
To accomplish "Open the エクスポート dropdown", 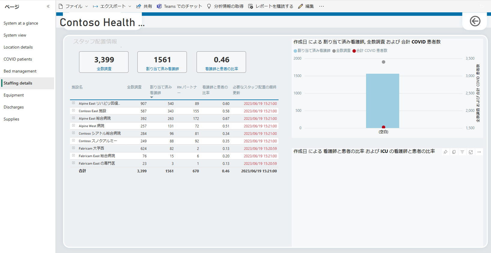I will [112, 6].
